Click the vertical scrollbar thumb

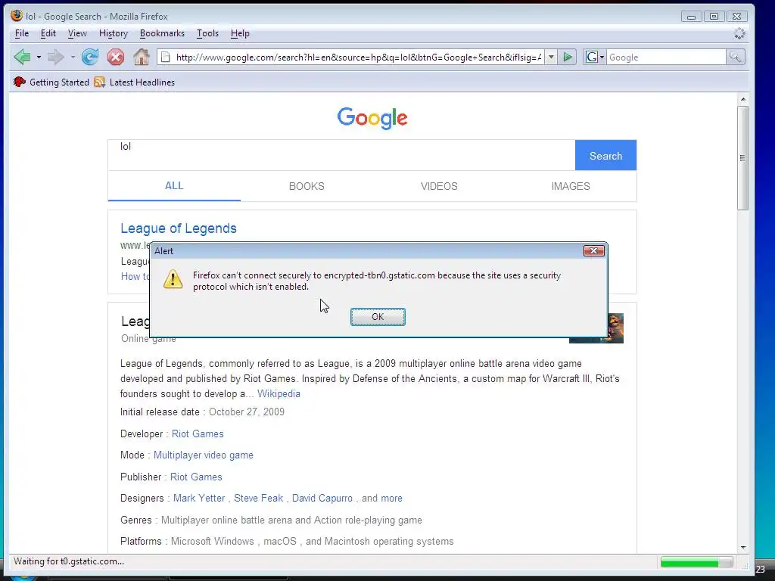[x=742, y=158]
